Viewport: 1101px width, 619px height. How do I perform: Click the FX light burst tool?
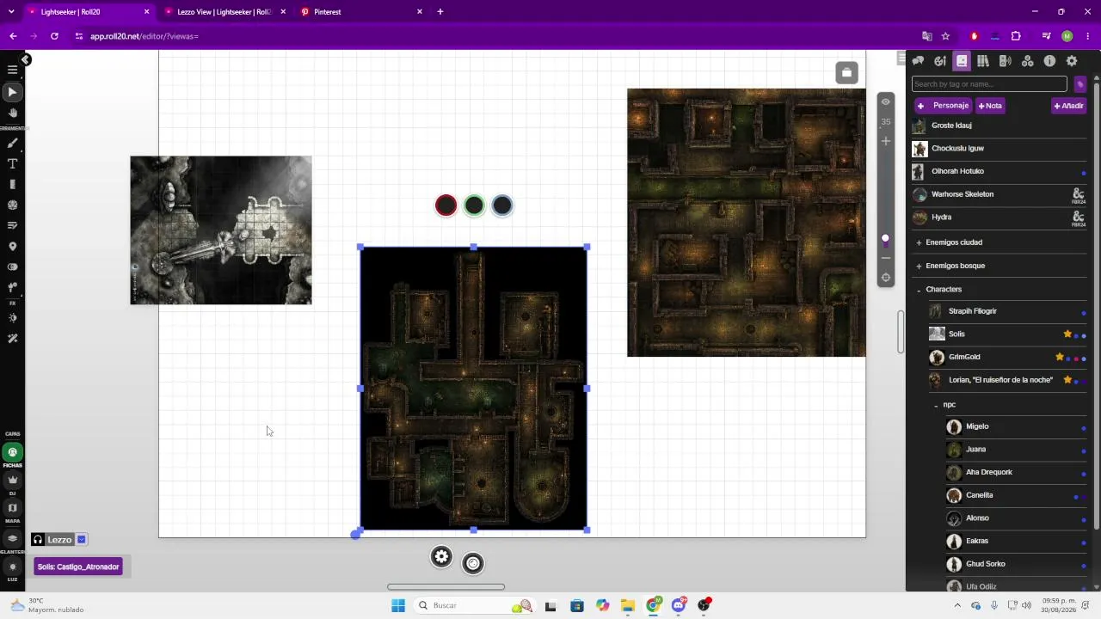pos(12,318)
